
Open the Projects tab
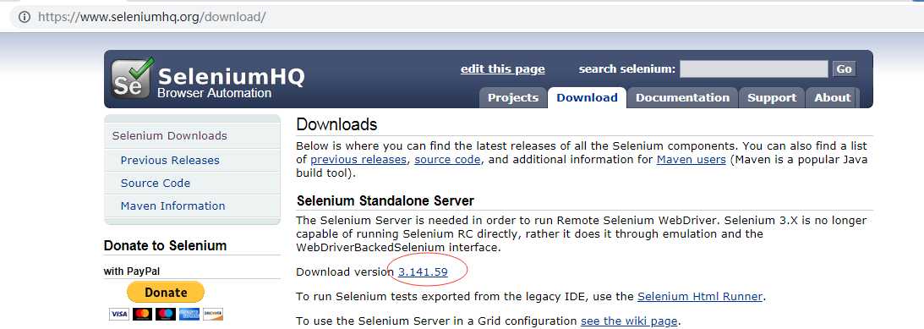point(512,98)
